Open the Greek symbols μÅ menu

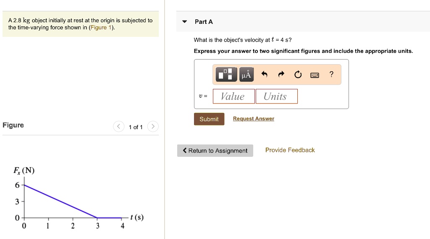click(x=246, y=75)
